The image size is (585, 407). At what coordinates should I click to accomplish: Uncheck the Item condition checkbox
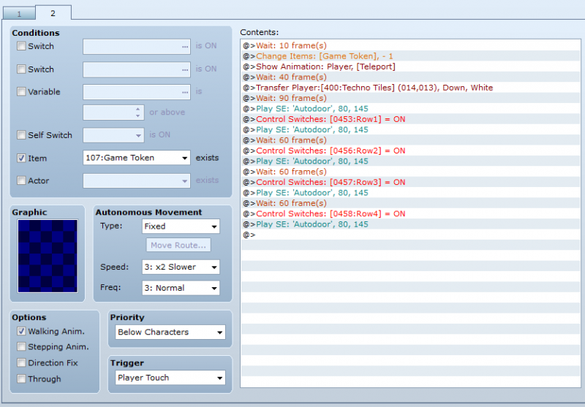tap(21, 158)
